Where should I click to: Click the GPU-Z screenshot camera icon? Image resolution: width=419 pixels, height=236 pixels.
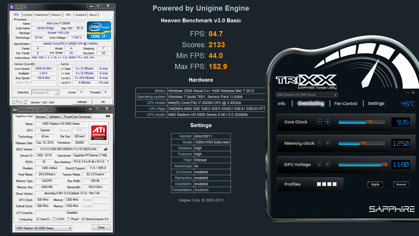(x=108, y=116)
